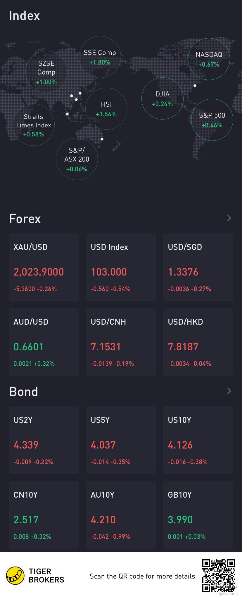Expand the Forex section chevron
The image size is (242, 599).
point(229,218)
